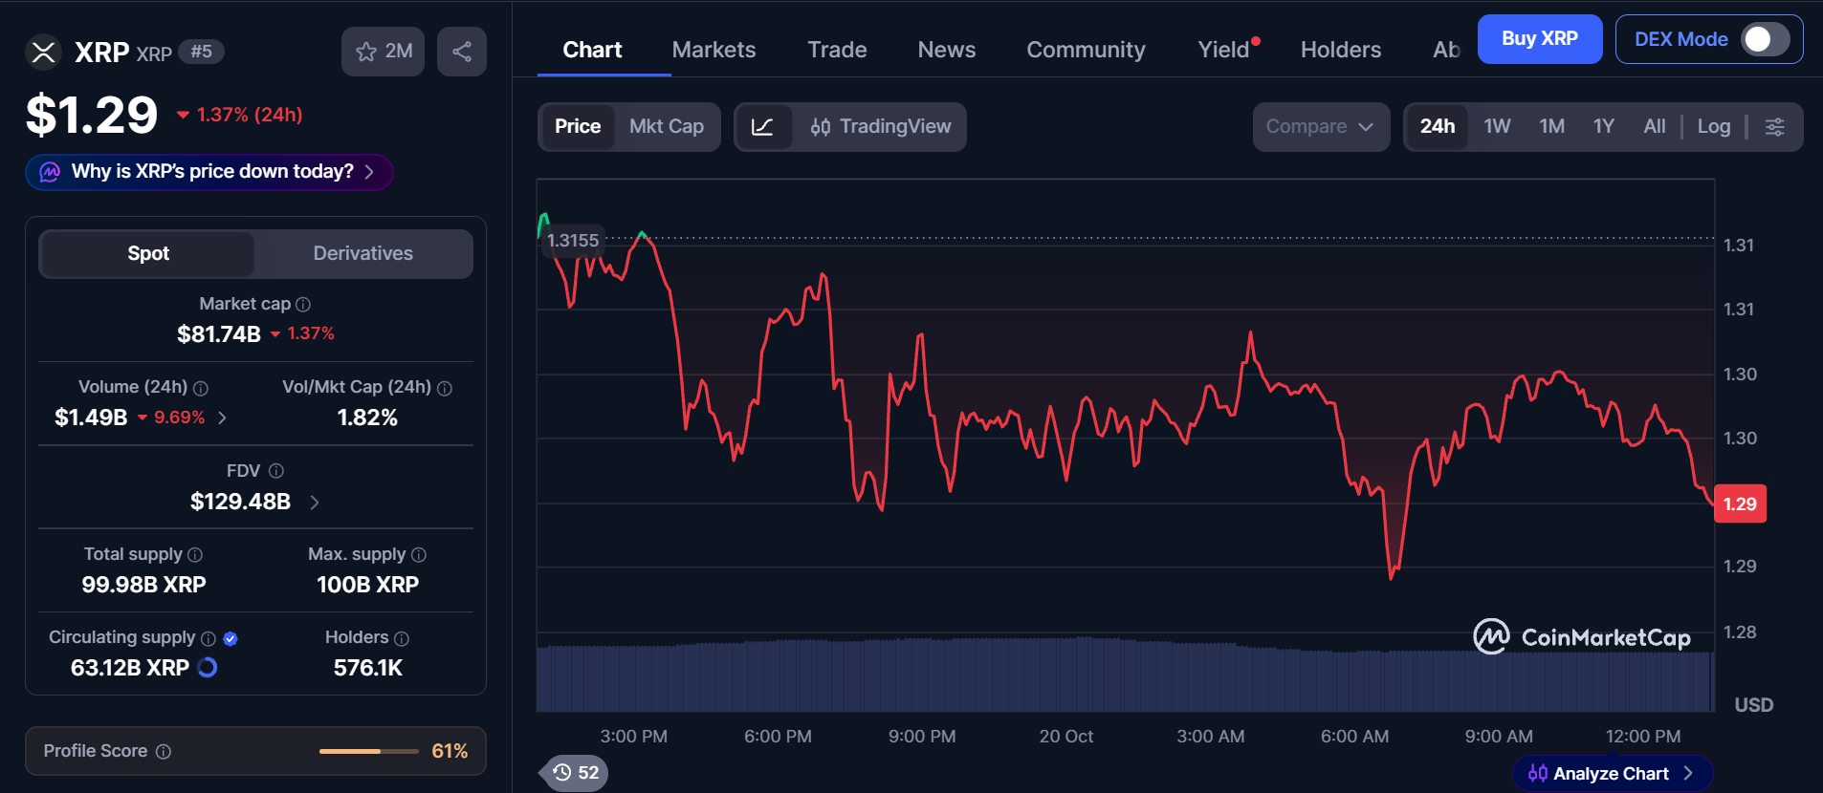Click the Profile Score progress bar

click(369, 752)
